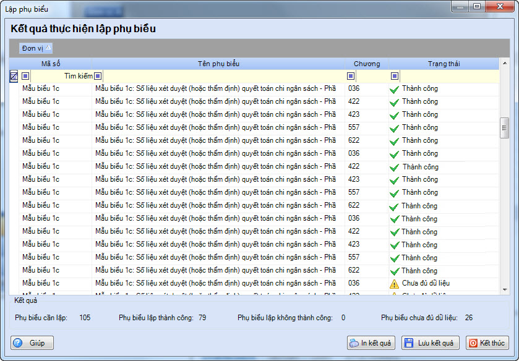Image resolution: width=519 pixels, height=361 pixels.
Task: Open Chương filter condition selector
Action: [x=351, y=76]
